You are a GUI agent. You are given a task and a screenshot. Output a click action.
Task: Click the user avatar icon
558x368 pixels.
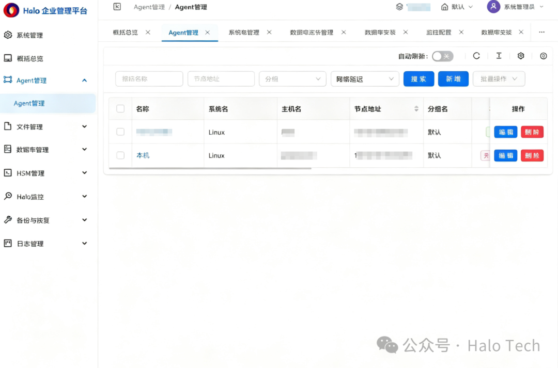tap(493, 6)
